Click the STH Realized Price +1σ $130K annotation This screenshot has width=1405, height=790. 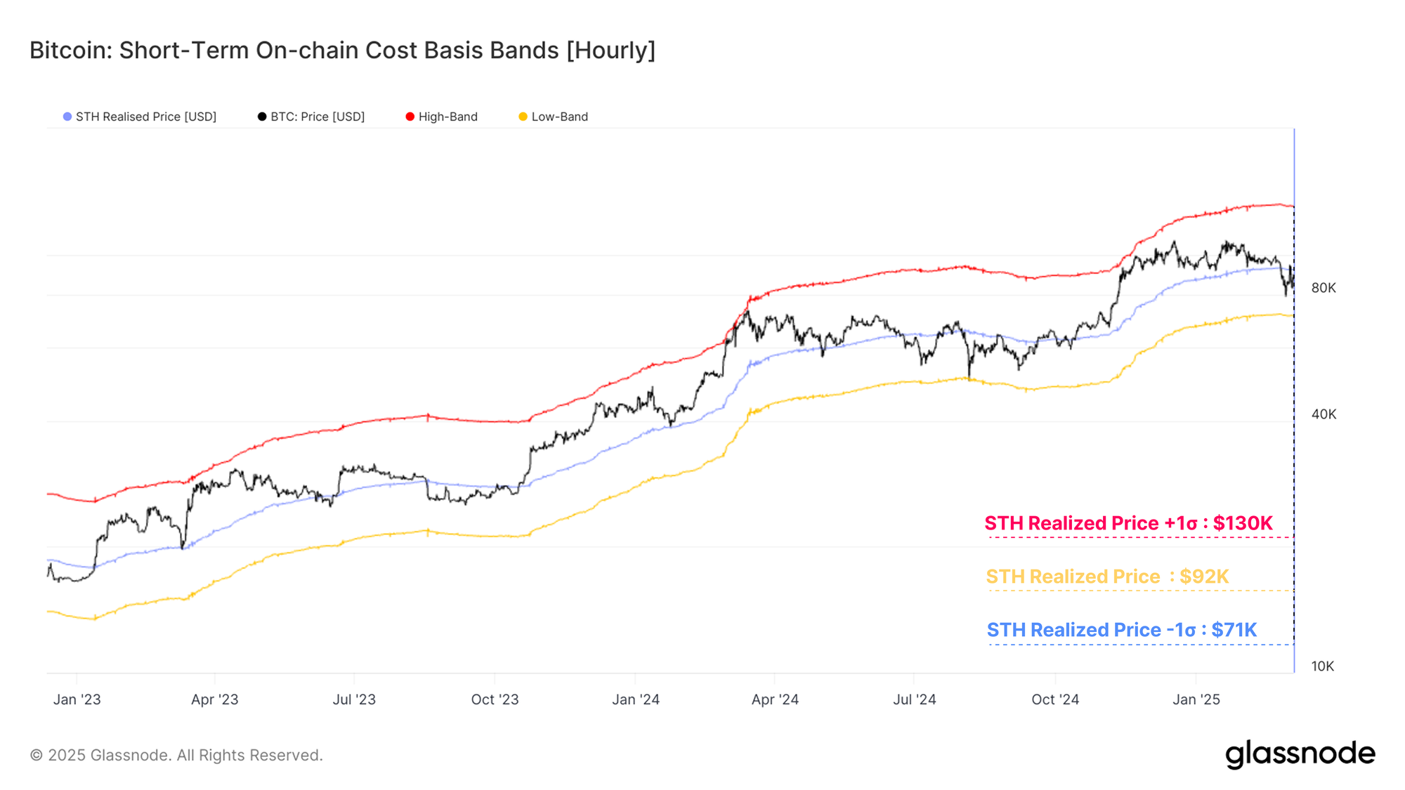(1128, 523)
